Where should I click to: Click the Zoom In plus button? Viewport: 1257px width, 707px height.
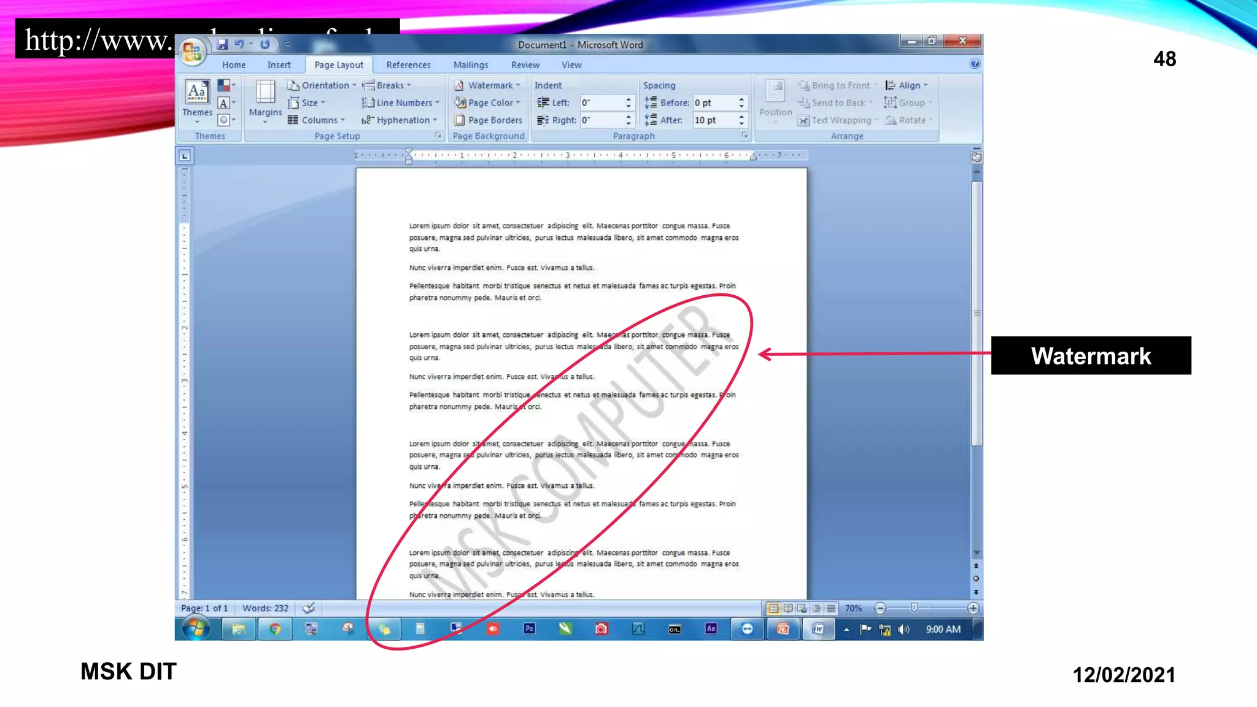[973, 608]
